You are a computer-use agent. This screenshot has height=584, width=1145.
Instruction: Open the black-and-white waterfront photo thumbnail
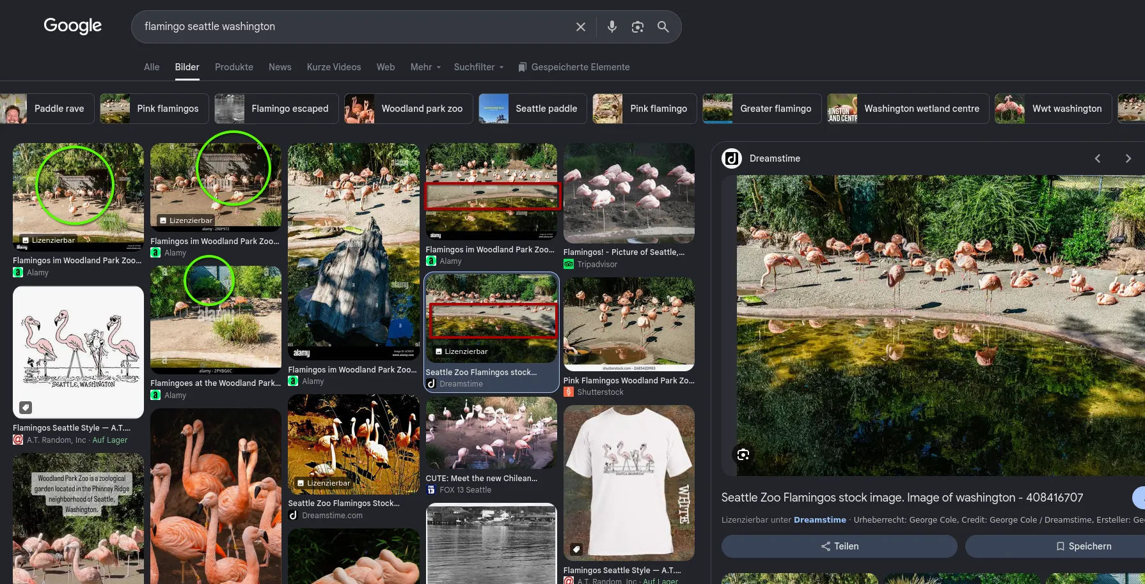pyautogui.click(x=491, y=544)
